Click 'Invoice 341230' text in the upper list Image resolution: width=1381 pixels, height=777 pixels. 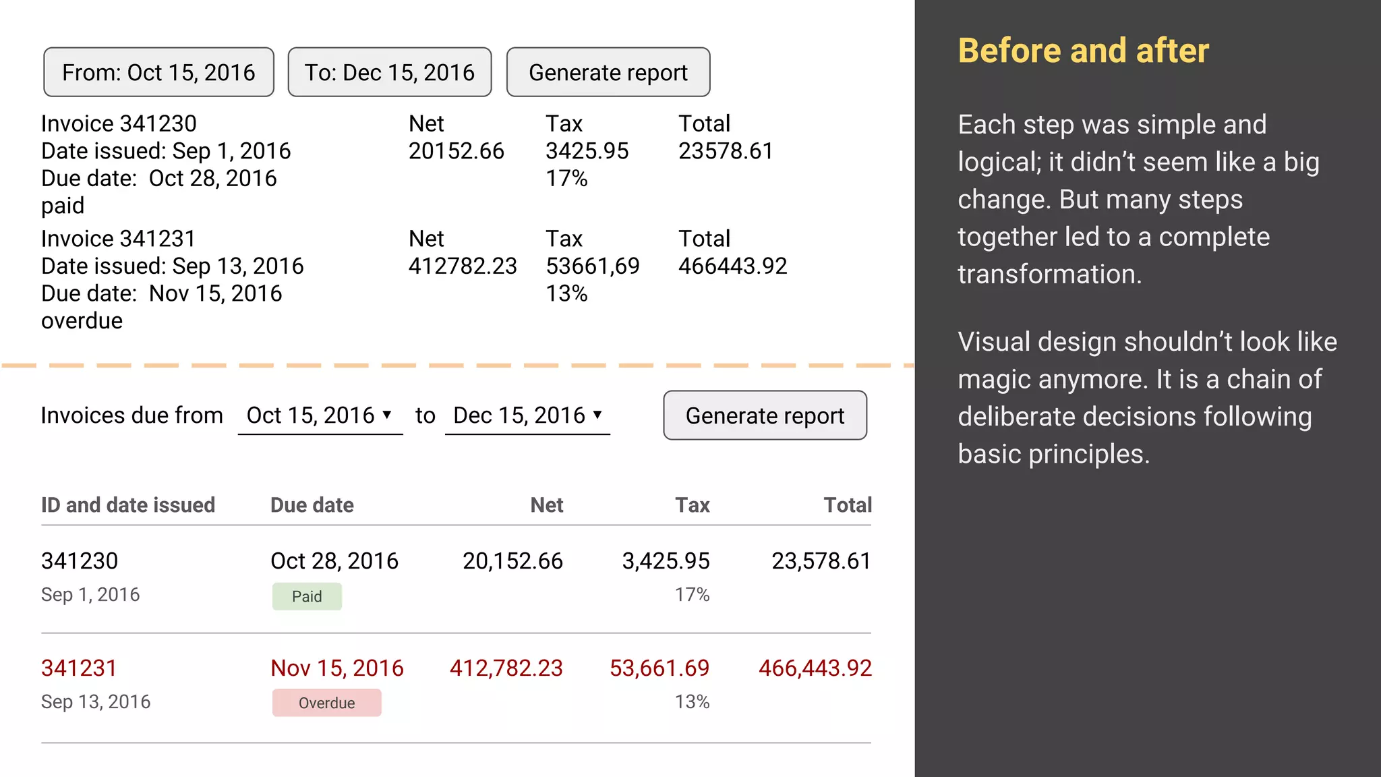tap(119, 124)
